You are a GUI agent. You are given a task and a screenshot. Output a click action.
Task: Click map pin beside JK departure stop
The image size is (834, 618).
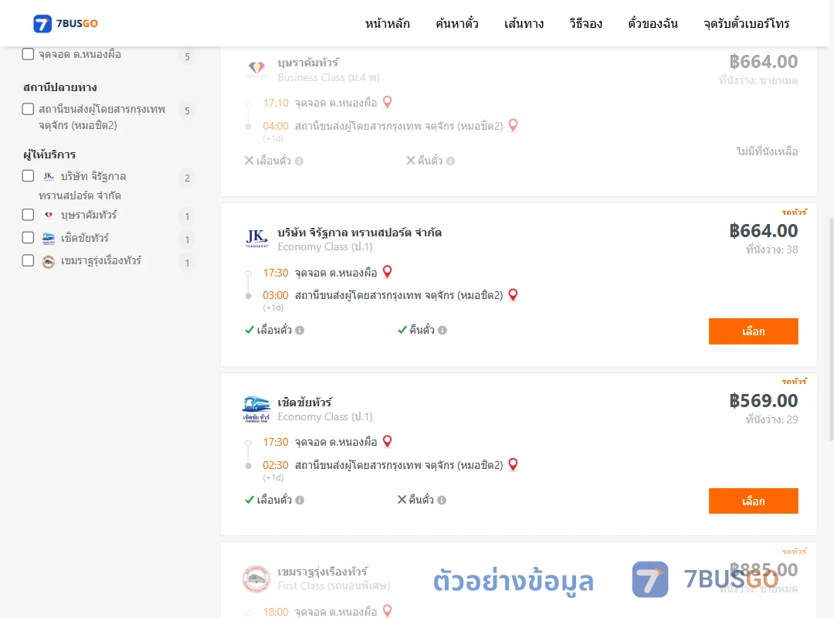click(x=387, y=272)
